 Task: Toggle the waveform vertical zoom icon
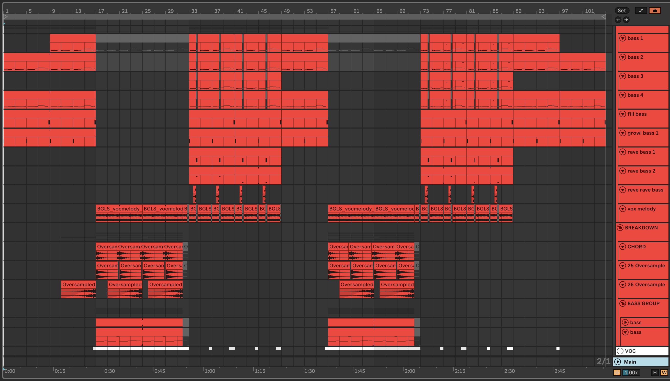(617, 372)
